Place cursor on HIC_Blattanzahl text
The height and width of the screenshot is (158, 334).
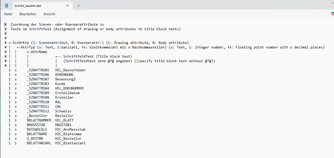point(70,143)
